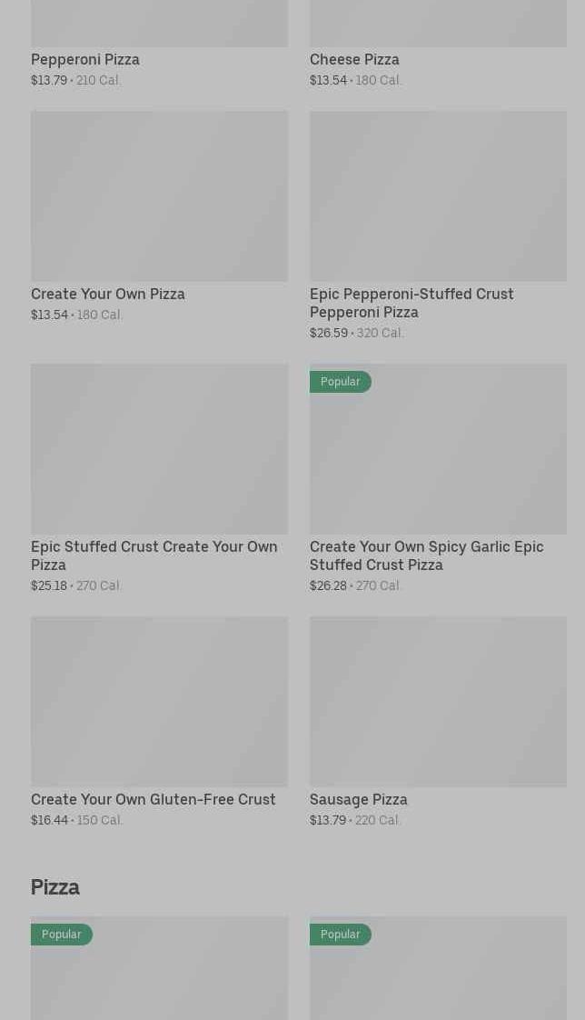Viewport: 585px width, 1020px height.
Task: Click the Sausage Pizza image
Action: point(438,702)
